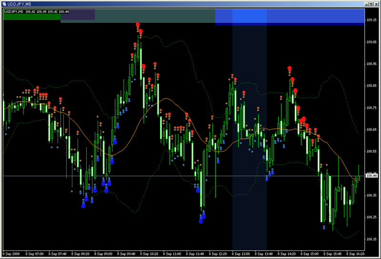Screen dimensions: 381x259
Task: Click the USDJPY,M5 title bar text
Action: point(19,4)
